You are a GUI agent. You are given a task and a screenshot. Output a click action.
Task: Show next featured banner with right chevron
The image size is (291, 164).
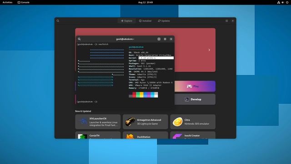[x=209, y=50]
